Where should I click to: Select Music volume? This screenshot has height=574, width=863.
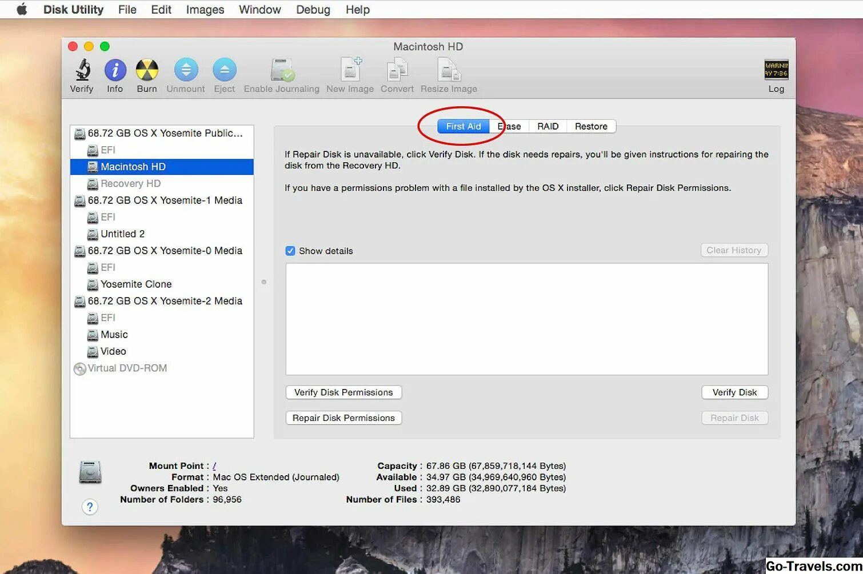pos(162,335)
